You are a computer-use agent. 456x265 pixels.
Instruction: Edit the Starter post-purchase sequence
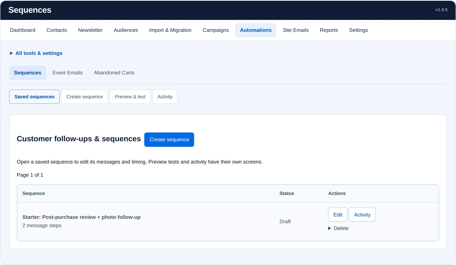tap(338, 215)
